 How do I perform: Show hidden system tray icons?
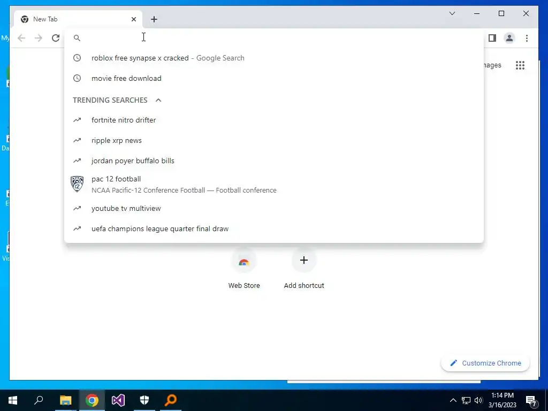click(453, 400)
